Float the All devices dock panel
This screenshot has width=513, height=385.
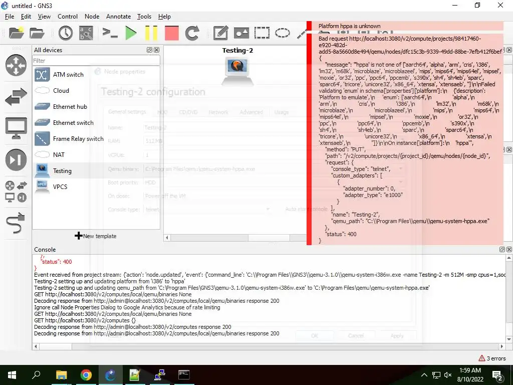click(x=149, y=50)
